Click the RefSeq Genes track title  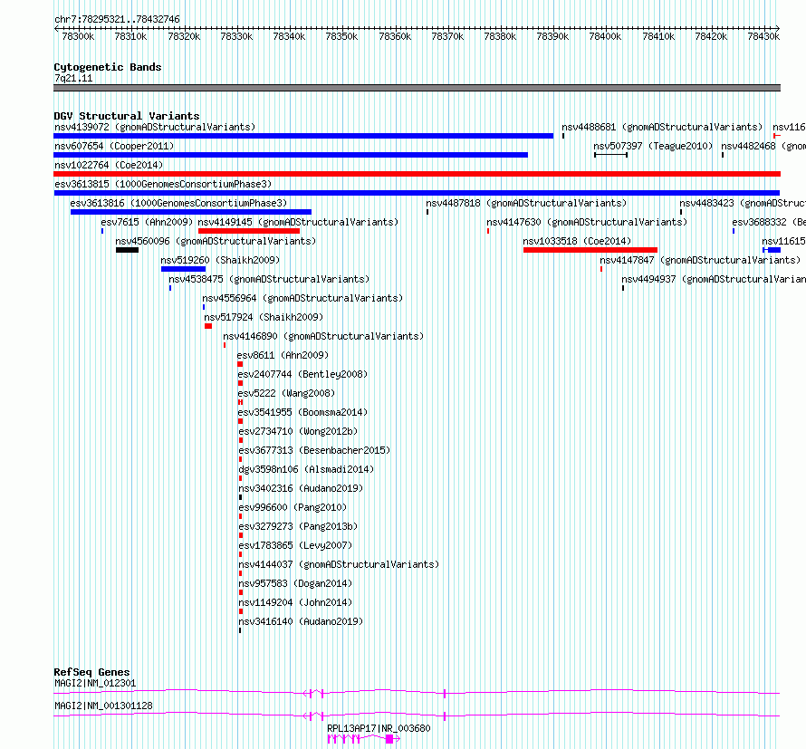(91, 672)
